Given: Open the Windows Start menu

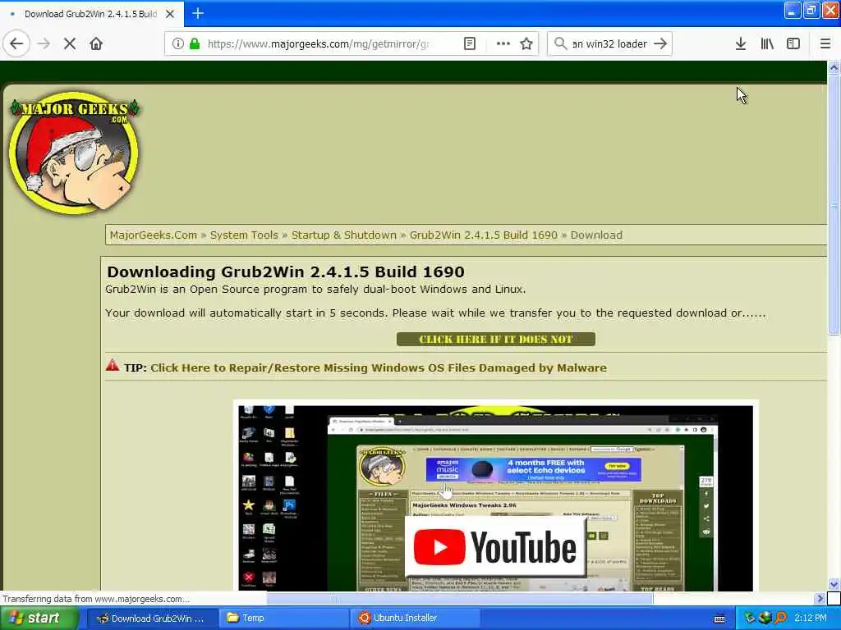Looking at the screenshot, I should point(39,619).
